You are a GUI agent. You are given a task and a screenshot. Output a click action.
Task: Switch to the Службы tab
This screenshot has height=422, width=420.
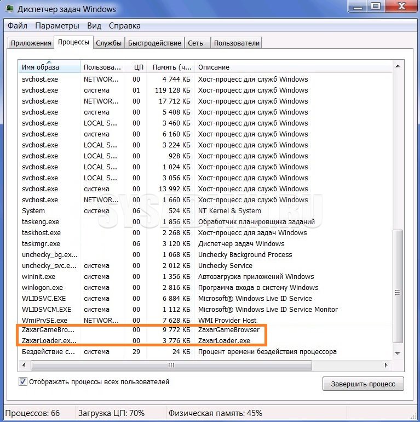click(108, 43)
